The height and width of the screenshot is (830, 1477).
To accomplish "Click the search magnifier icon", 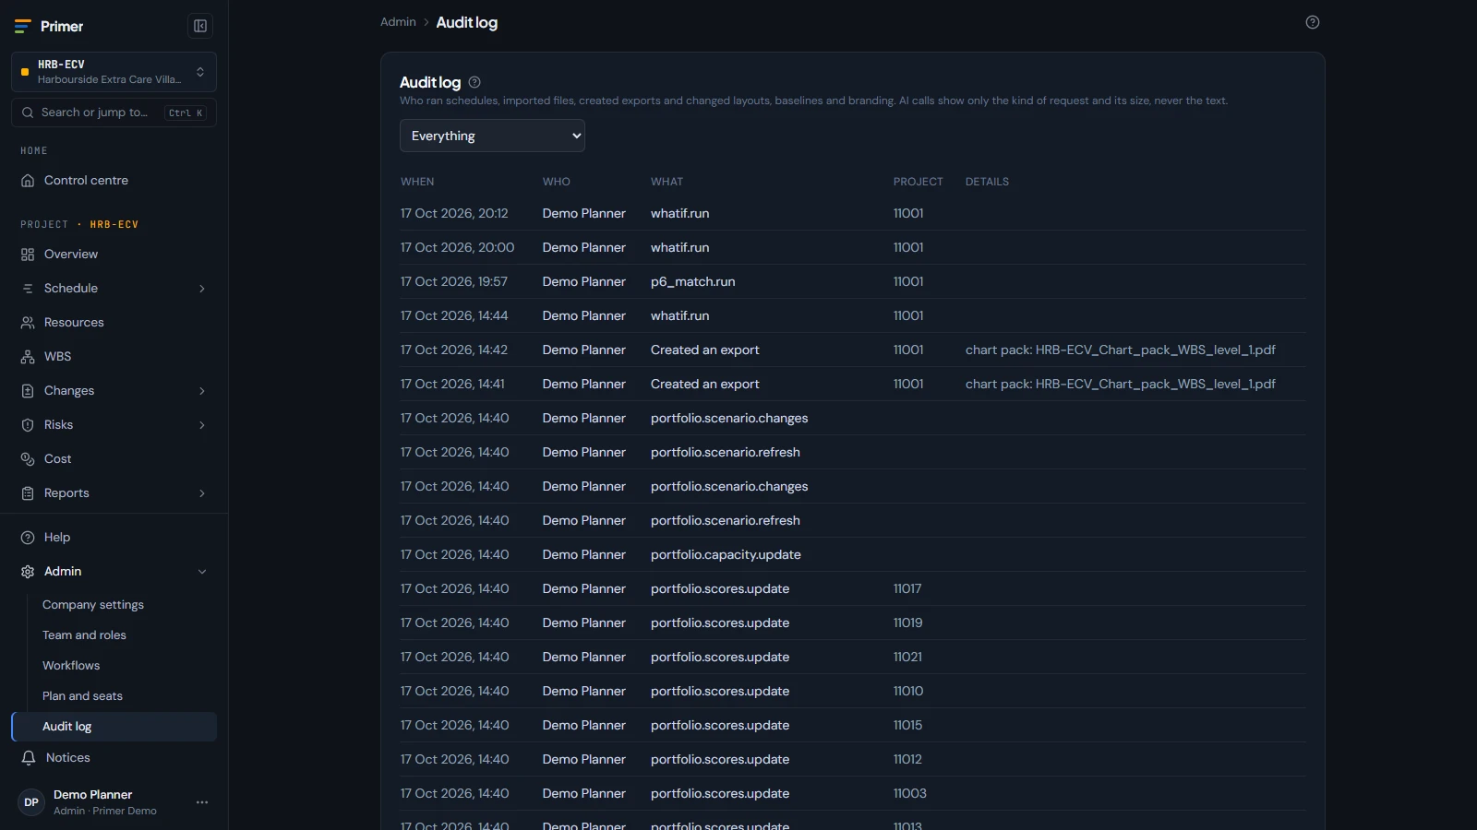I will pyautogui.click(x=28, y=113).
